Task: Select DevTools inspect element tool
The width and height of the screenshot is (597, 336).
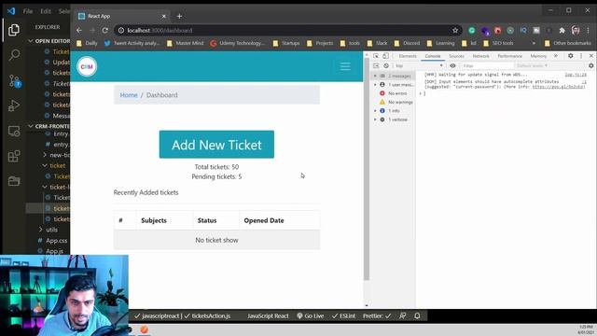Action: [x=376, y=56]
